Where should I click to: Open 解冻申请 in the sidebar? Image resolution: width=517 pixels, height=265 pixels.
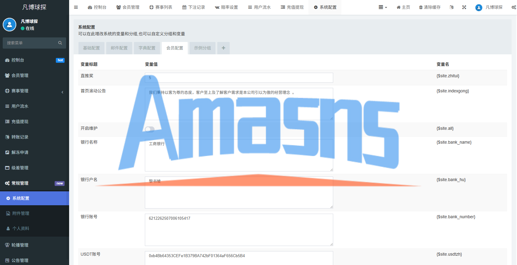pyautogui.click(x=34, y=152)
